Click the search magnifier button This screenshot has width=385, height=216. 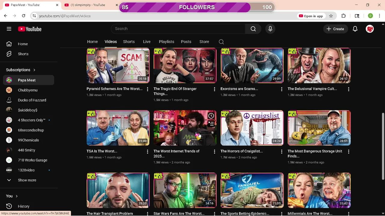(253, 29)
